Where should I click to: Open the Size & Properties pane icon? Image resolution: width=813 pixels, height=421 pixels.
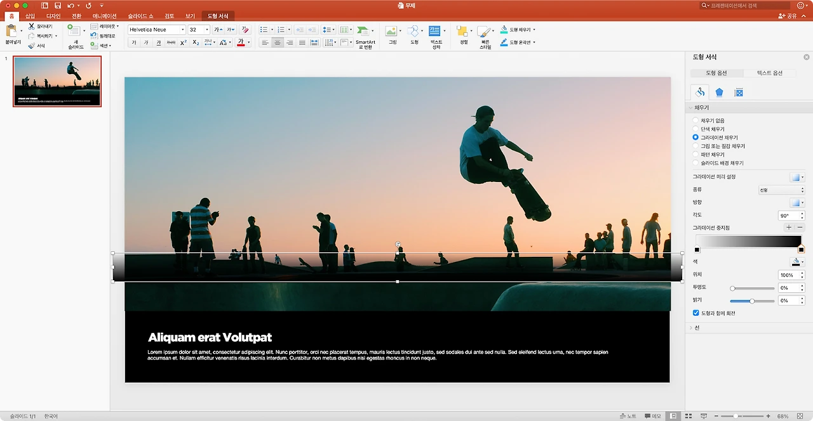pyautogui.click(x=739, y=93)
